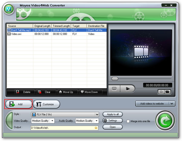This screenshot has width=182, height=141.
Task: Click the preview seek slider handle
Action: 115,79
